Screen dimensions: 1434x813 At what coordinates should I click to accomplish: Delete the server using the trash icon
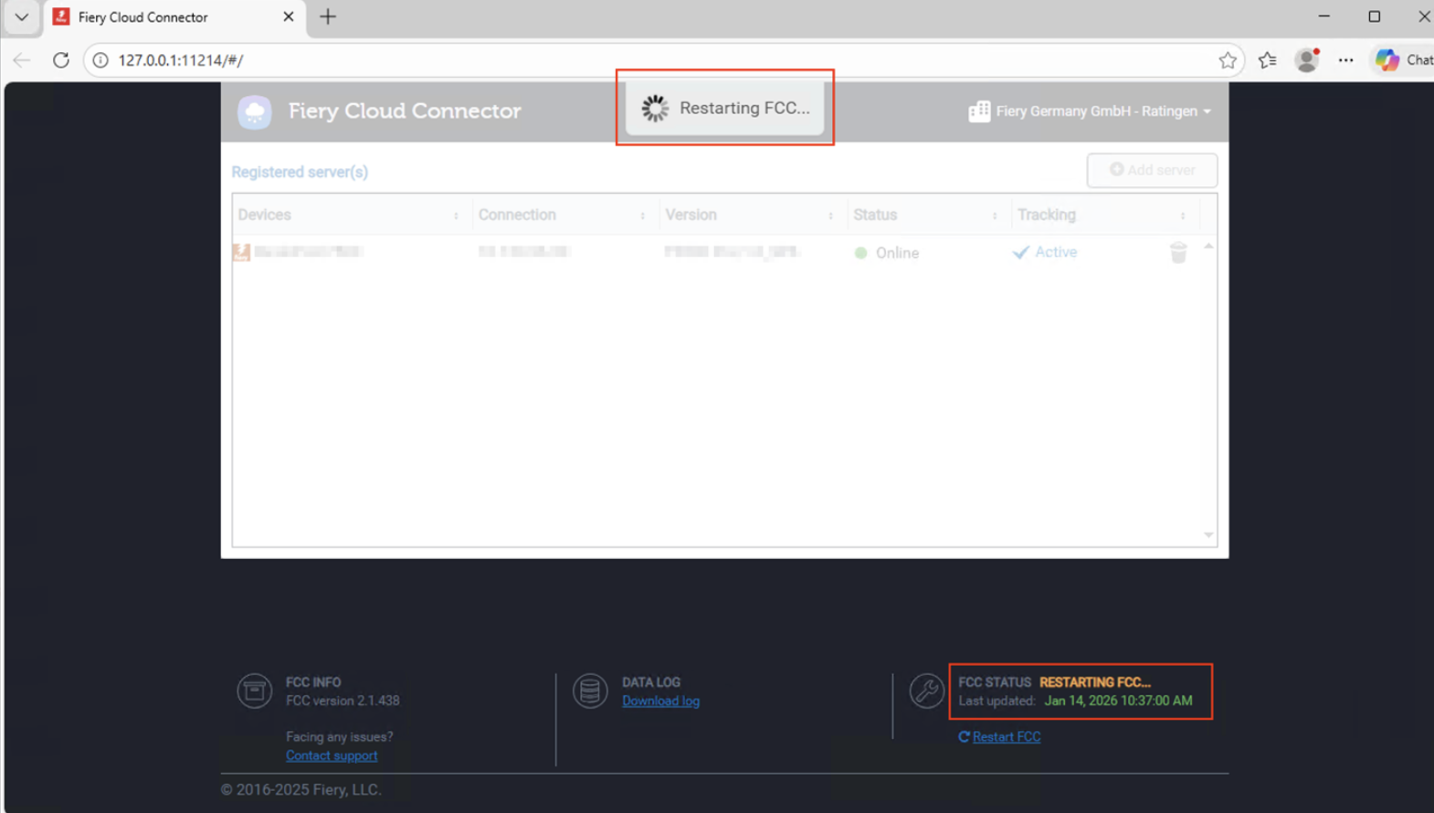pyautogui.click(x=1178, y=253)
